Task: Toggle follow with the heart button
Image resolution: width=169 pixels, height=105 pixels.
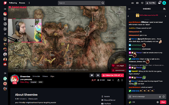Action: 92,75
